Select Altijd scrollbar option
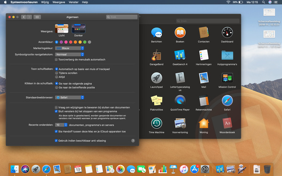This screenshot has height=176, width=282. (57, 77)
